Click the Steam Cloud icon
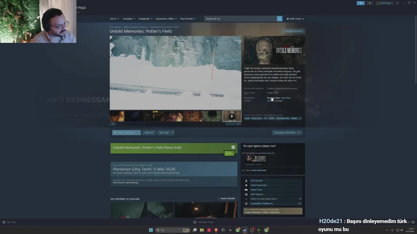 click(246, 190)
